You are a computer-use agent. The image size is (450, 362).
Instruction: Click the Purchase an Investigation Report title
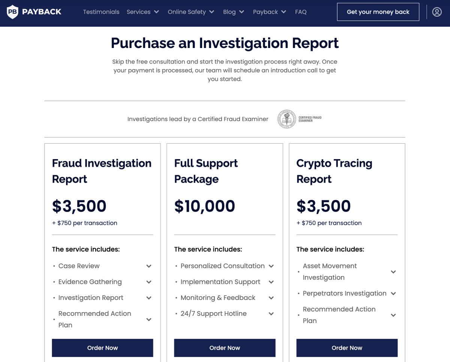[x=225, y=43]
